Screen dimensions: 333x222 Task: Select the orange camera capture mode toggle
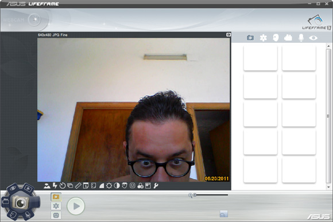(56, 197)
